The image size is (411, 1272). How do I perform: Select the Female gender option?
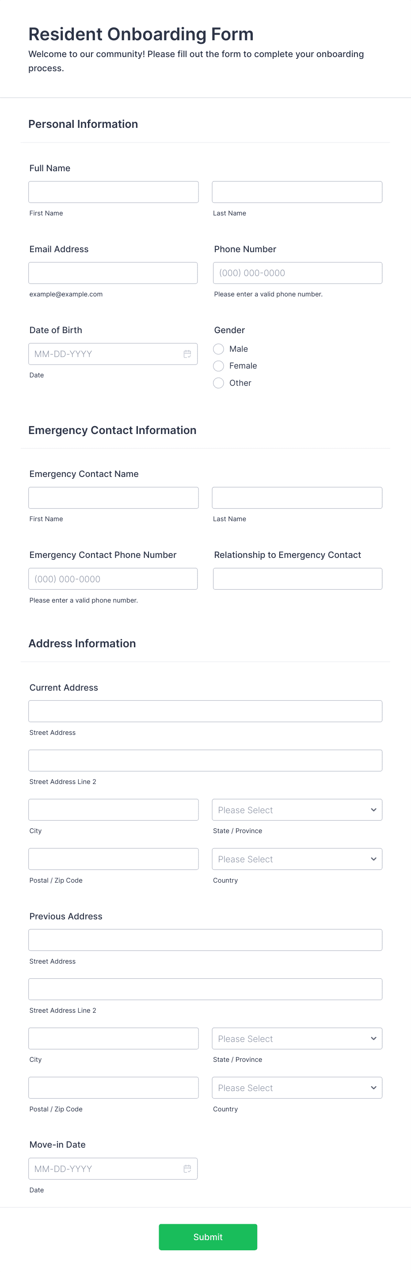pos(219,366)
